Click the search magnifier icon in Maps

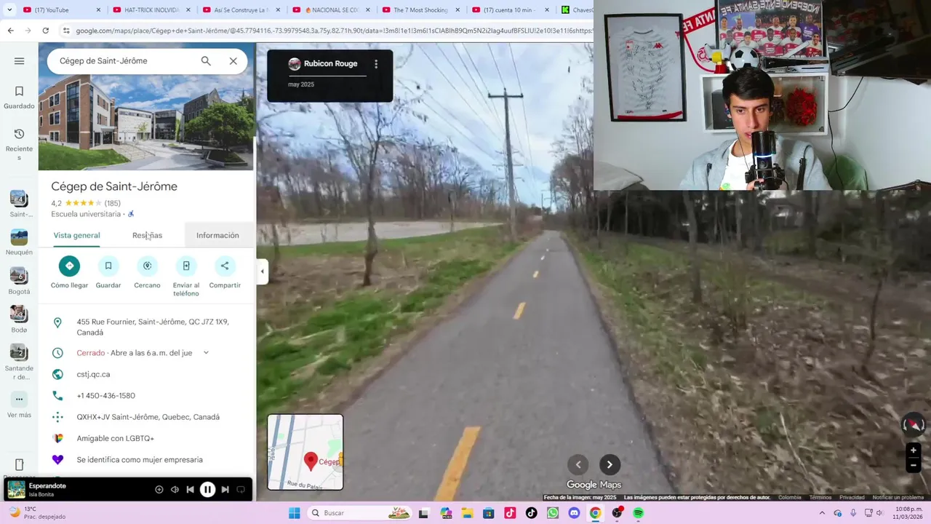(206, 61)
